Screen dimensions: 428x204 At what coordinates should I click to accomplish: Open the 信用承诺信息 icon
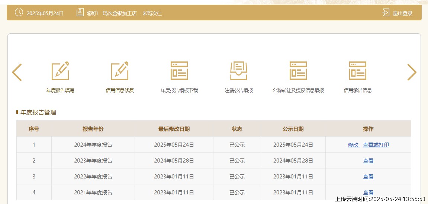coord(358,71)
